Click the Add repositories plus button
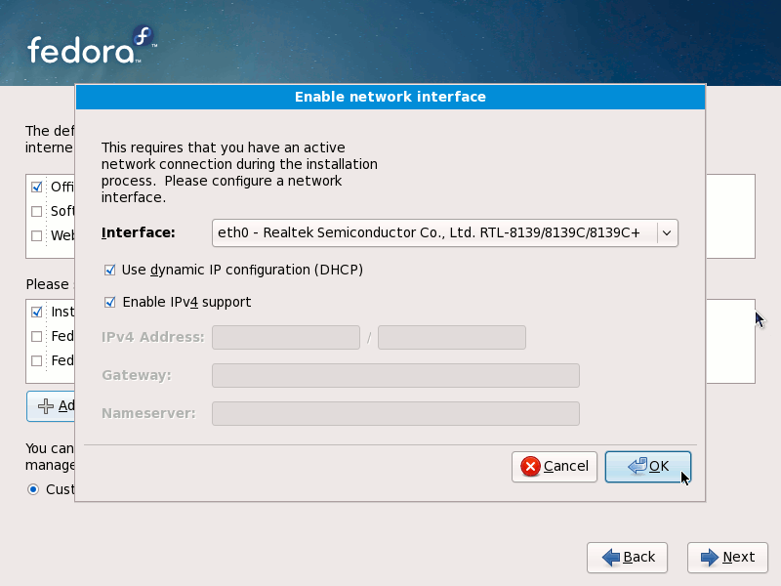 coord(51,406)
